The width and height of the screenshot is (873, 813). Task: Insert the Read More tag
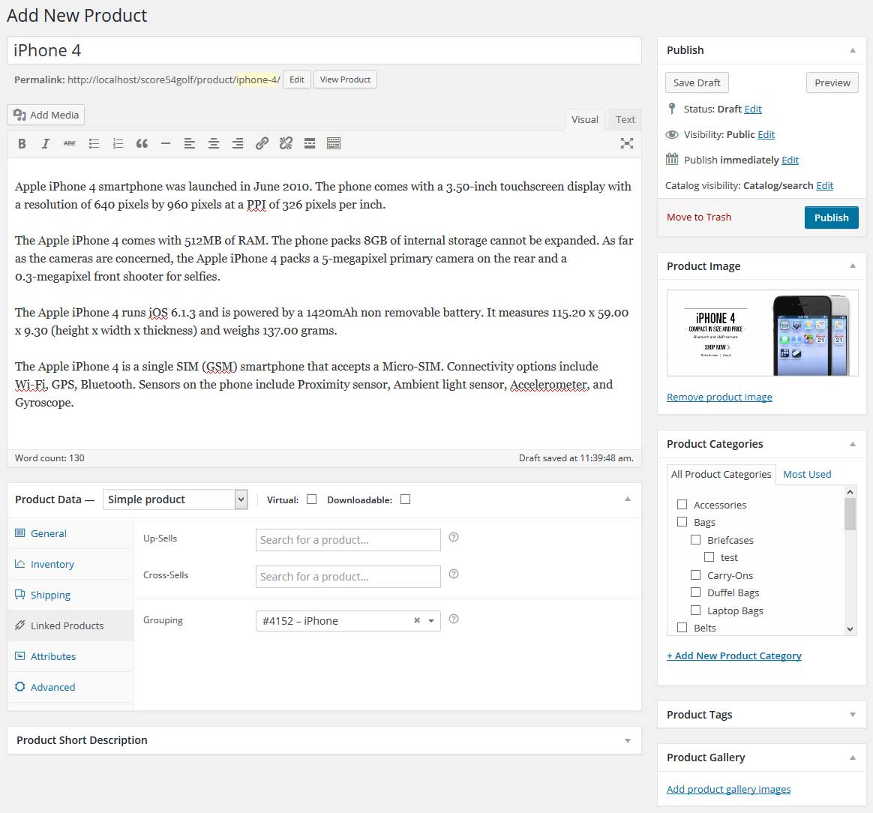[x=310, y=142]
